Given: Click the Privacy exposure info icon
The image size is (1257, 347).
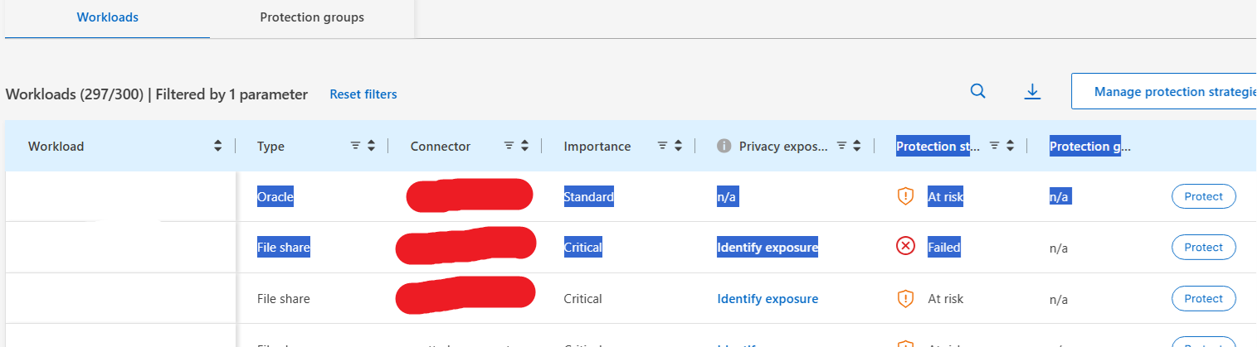Looking at the screenshot, I should tap(724, 146).
